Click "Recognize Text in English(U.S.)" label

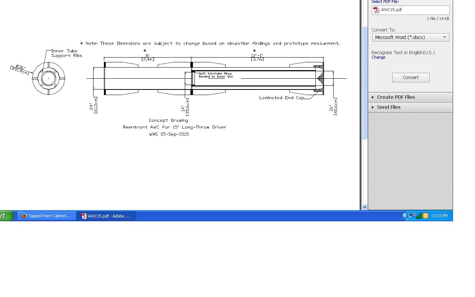403,52
